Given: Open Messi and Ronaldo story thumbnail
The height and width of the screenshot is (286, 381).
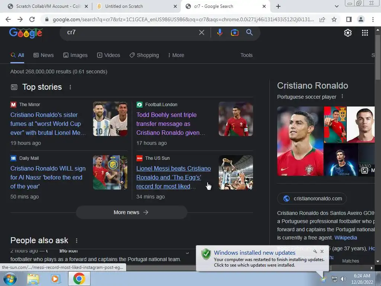Looking at the screenshot, I should point(110,119).
